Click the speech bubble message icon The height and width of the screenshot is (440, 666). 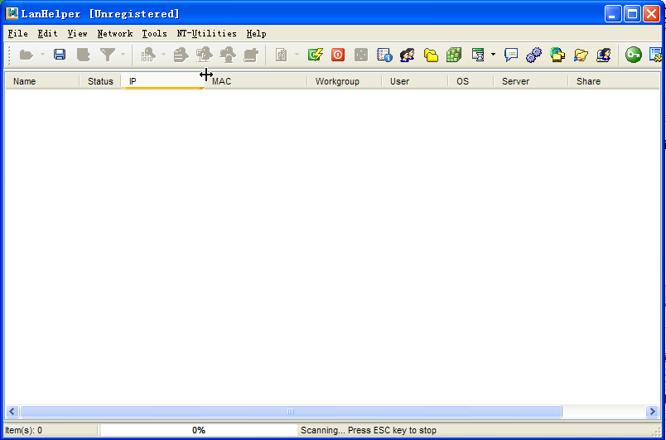pos(511,55)
